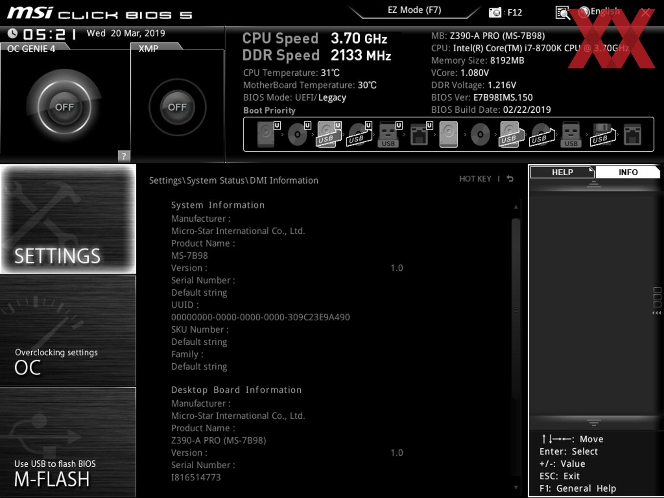Open the English language selector
The height and width of the screenshot is (498, 664).
coord(605,11)
